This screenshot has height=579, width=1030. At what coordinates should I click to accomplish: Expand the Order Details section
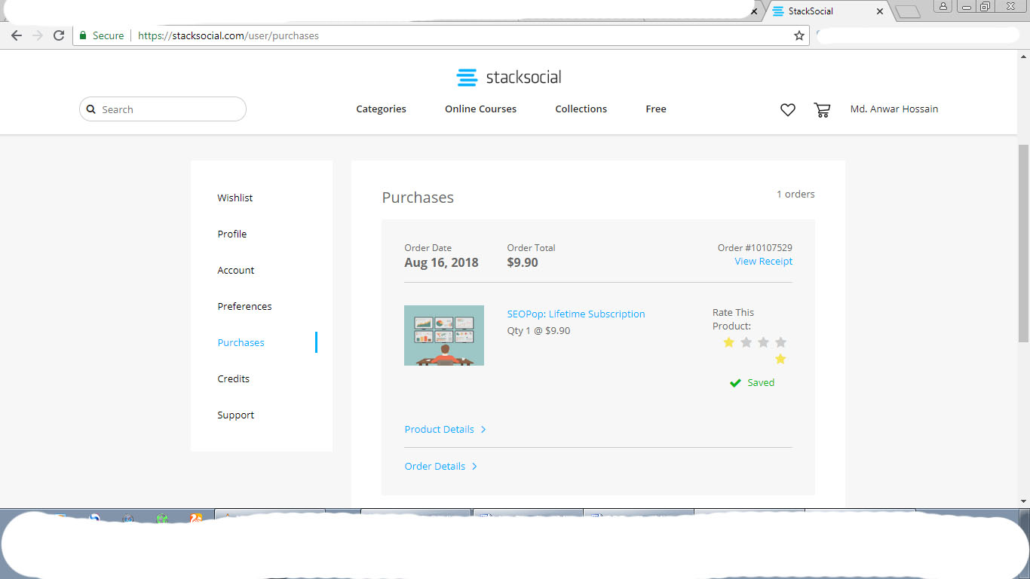(441, 466)
